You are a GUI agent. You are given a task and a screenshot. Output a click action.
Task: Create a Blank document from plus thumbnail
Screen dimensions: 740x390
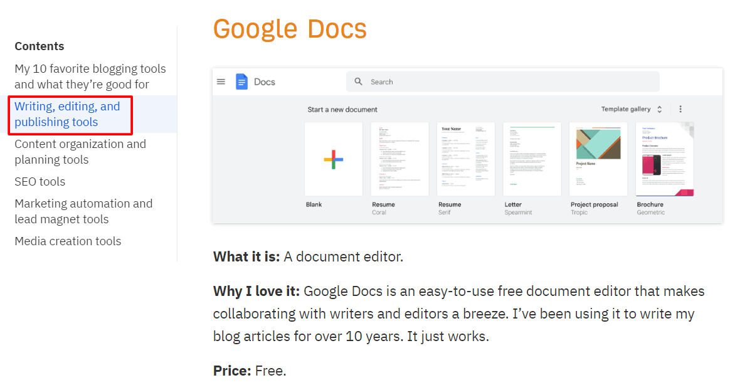click(333, 159)
